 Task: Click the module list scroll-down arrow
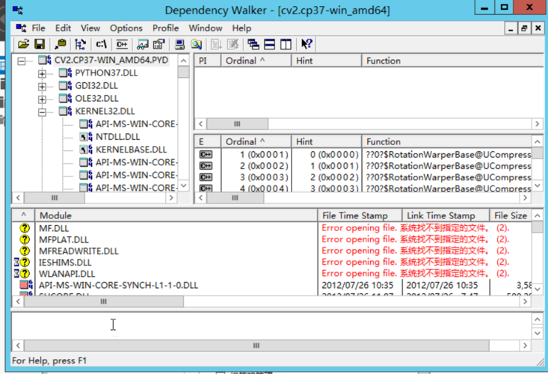[538, 289]
